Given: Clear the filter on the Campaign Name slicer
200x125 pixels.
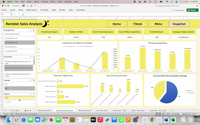Looking at the screenshot, I should click(x=34, y=30).
